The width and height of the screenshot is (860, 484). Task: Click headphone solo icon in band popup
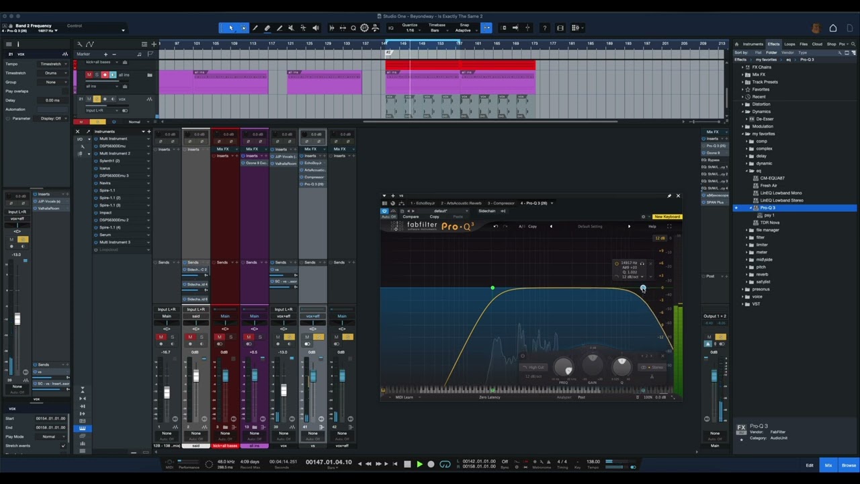642,264
